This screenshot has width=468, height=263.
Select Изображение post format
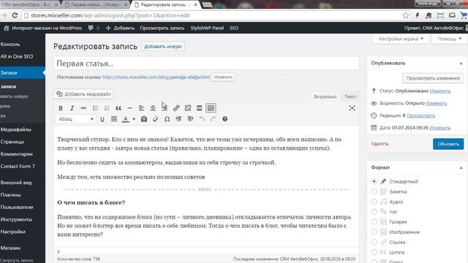click(374, 232)
